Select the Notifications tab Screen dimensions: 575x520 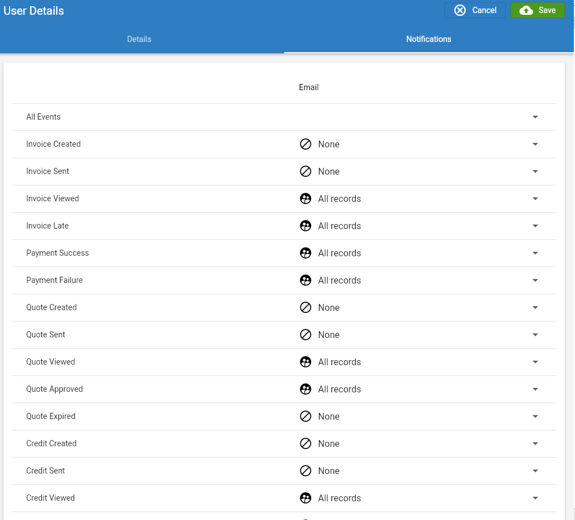(428, 39)
